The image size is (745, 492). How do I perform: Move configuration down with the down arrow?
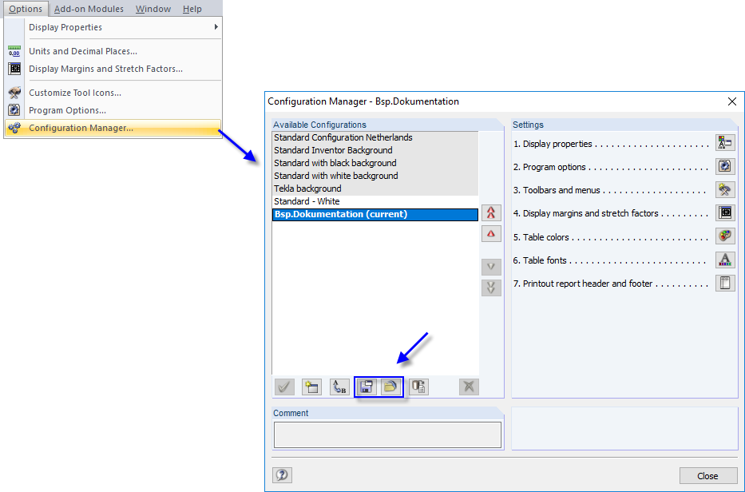493,266
